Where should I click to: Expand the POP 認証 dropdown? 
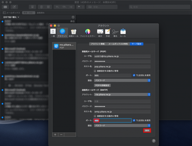[x=122, y=80]
